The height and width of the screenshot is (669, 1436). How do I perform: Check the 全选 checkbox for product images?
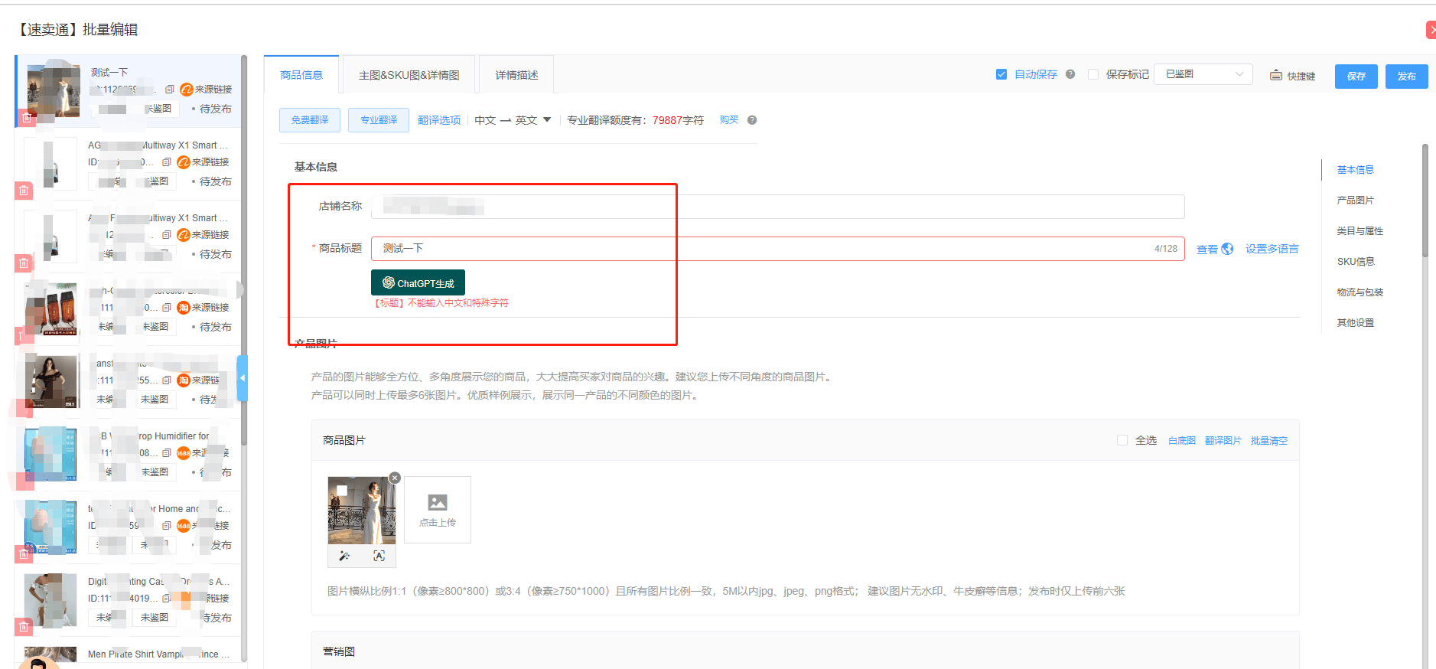pyautogui.click(x=1122, y=440)
